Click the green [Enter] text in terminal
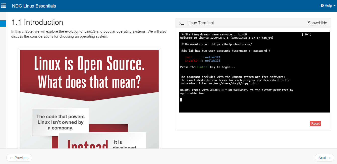337x164 pixels. pos(203,67)
